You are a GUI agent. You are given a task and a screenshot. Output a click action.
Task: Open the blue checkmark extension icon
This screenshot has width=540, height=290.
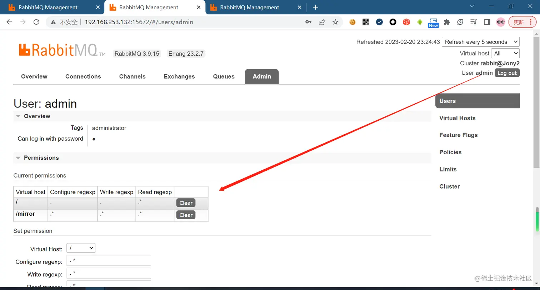coord(379,22)
